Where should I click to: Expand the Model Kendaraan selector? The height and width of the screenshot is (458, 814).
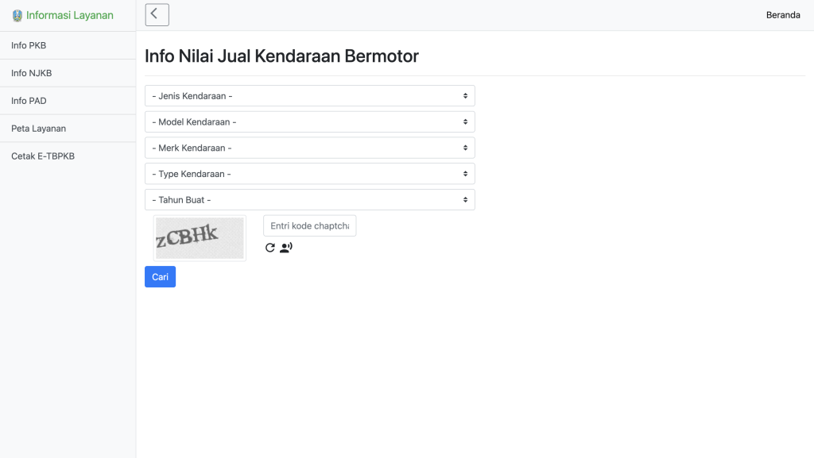pos(309,122)
